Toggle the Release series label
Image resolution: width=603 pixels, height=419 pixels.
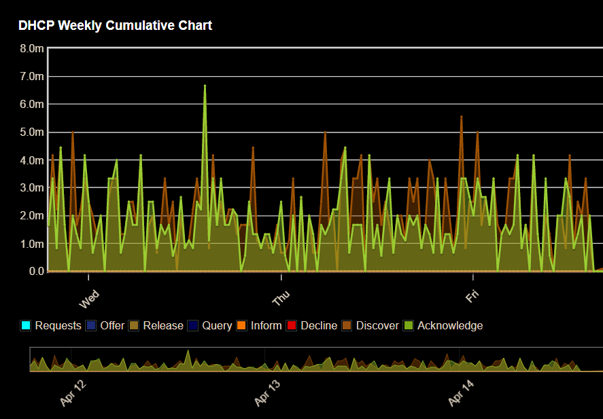[x=163, y=326]
